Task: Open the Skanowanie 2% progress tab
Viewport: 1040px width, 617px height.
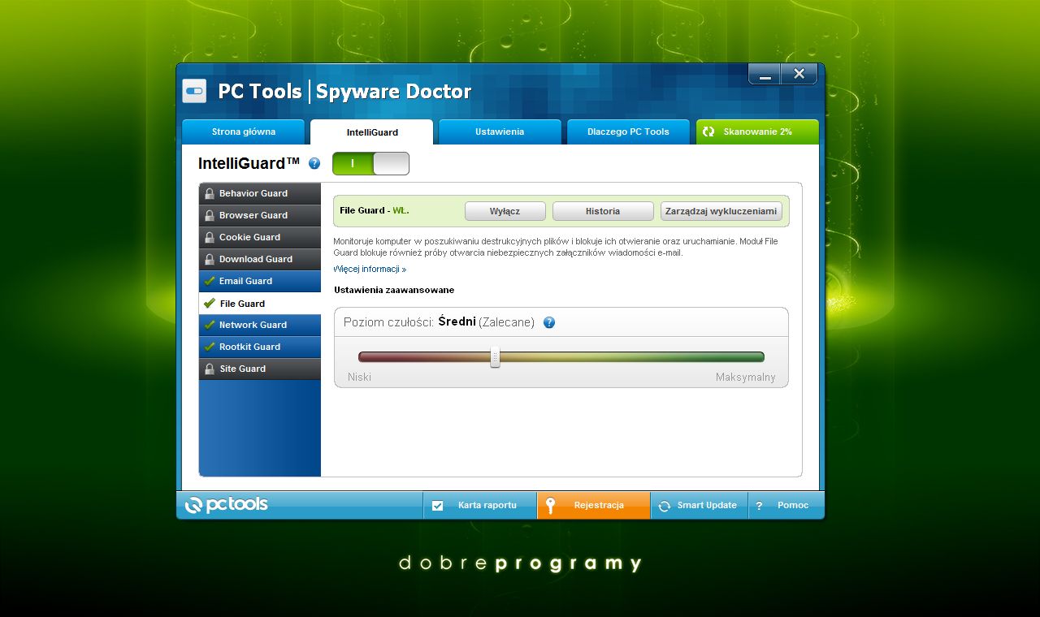Action: [x=757, y=132]
